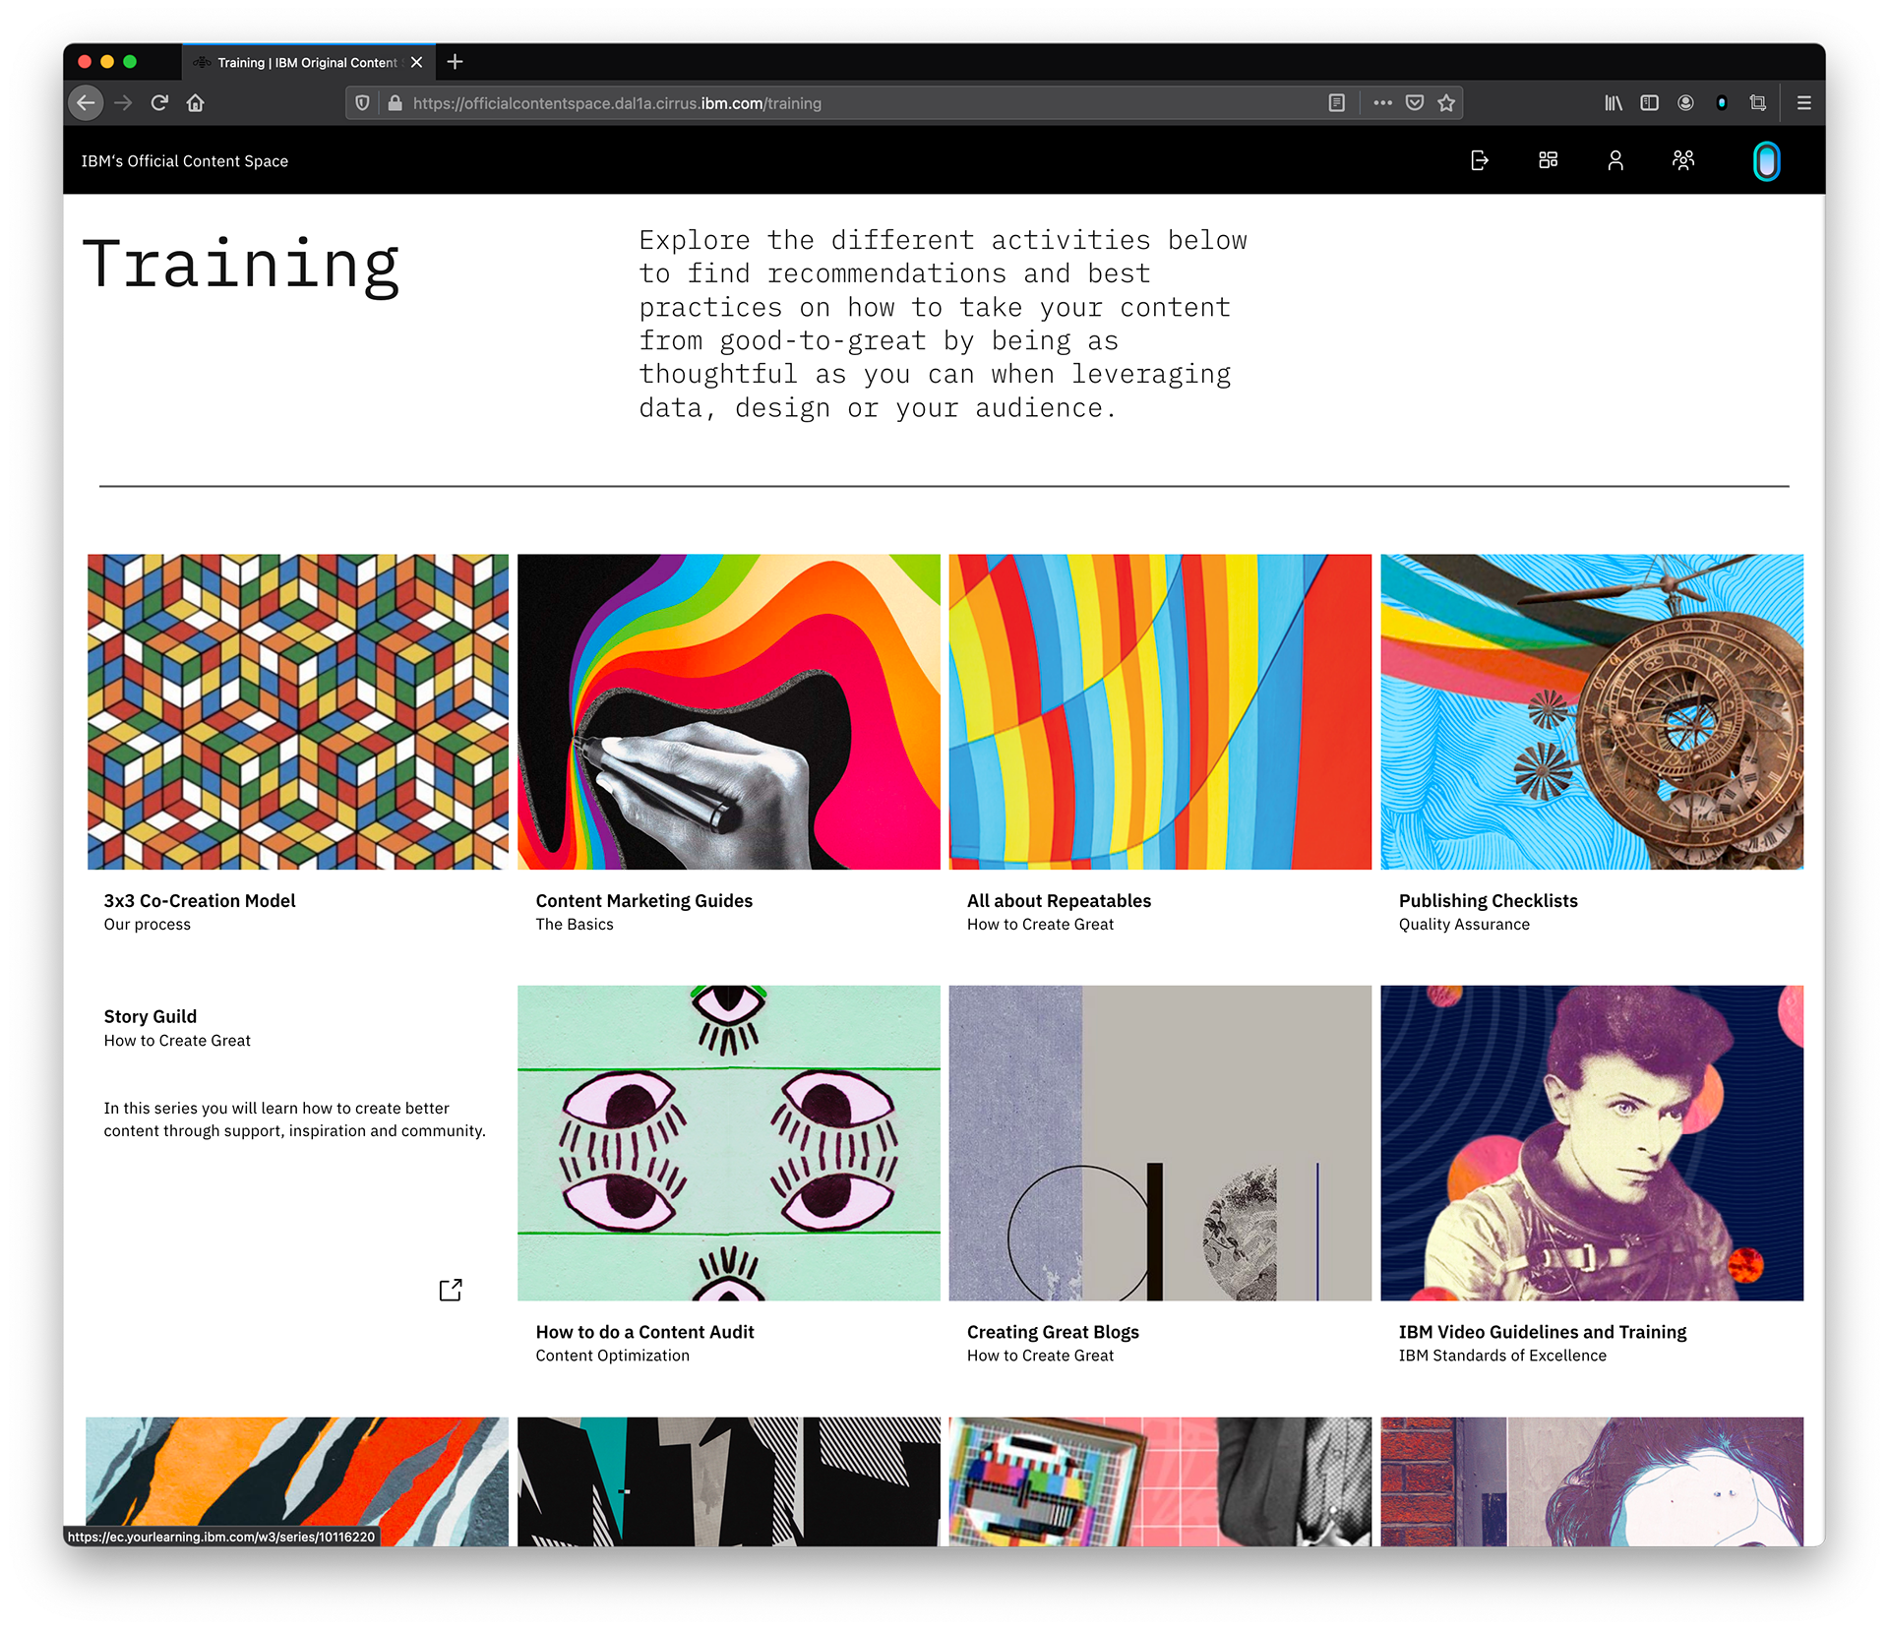Toggle reader view in address bar

(x=1336, y=103)
